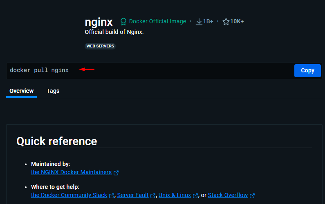325x204 pixels.
Task: Click external-link icon beside Server Fault
Action: 153,196
